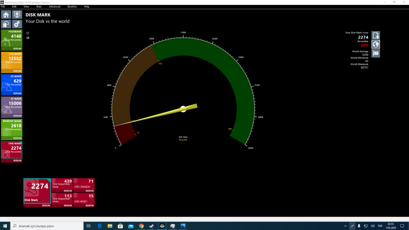Open the volume control tray icon
The image size is (409, 230).
tap(373, 226)
